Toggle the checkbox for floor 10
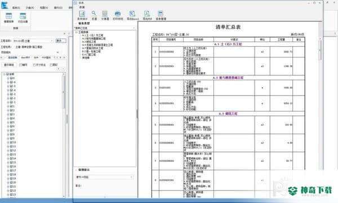 tap(11, 142)
